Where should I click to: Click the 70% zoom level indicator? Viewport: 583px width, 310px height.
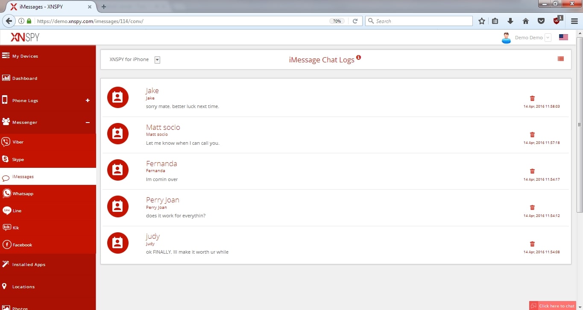[x=337, y=21]
